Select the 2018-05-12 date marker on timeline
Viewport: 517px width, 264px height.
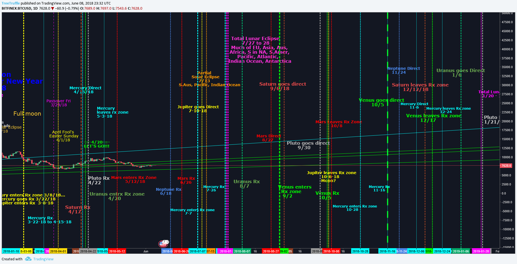[x=117, y=251]
